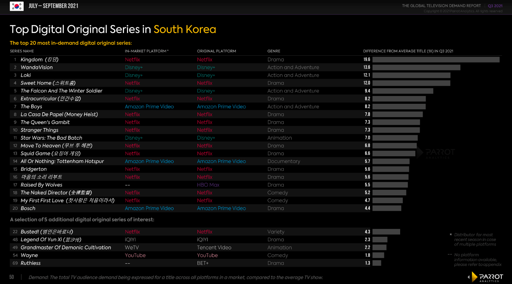This screenshot has height=284, width=512.
Task: Select the 'Ruthless' series name
Action: (31, 263)
